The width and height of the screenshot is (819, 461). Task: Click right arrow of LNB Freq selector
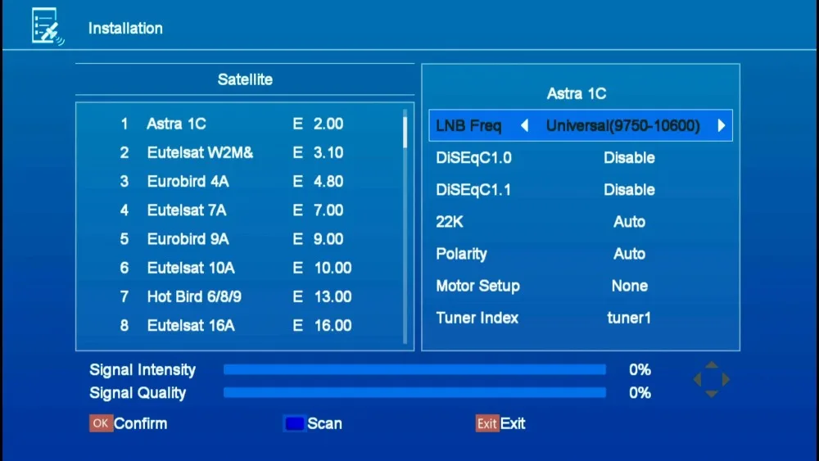pyautogui.click(x=722, y=125)
